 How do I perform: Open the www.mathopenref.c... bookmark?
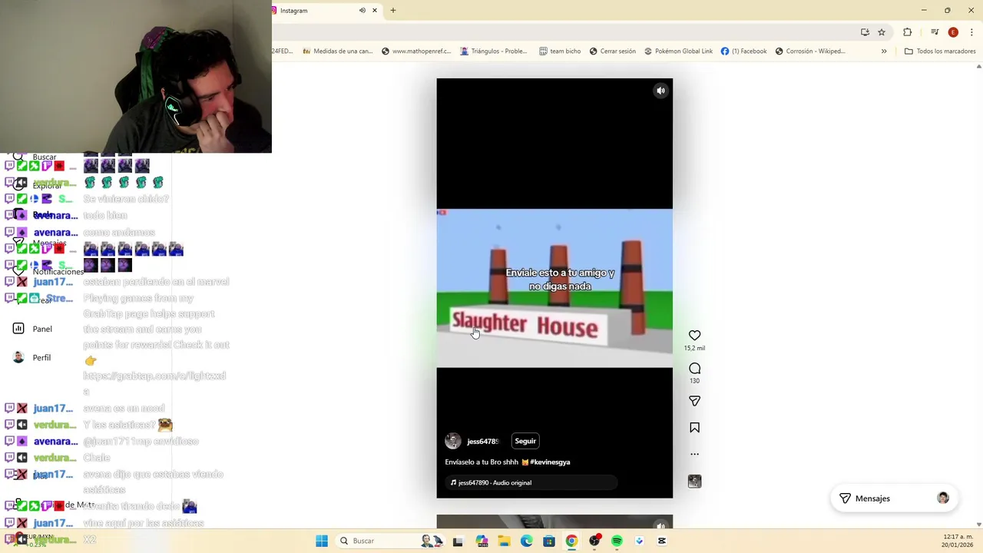[x=415, y=51]
